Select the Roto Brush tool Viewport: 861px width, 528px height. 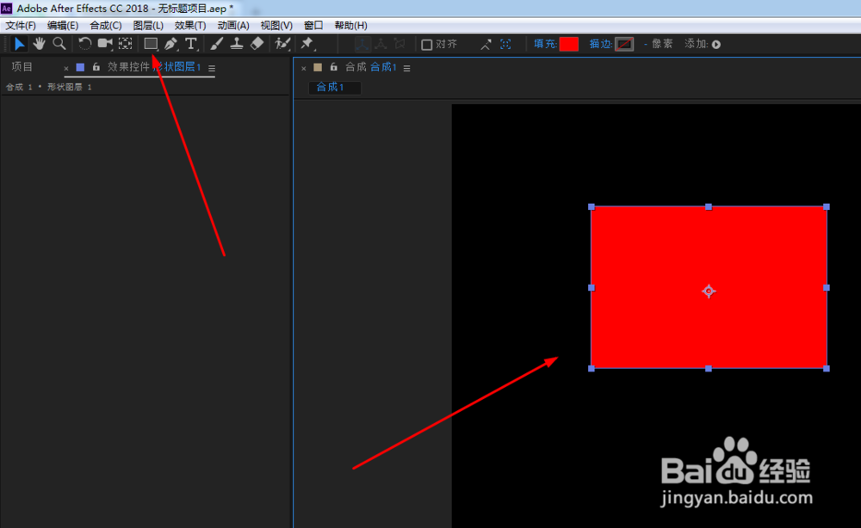[282, 44]
